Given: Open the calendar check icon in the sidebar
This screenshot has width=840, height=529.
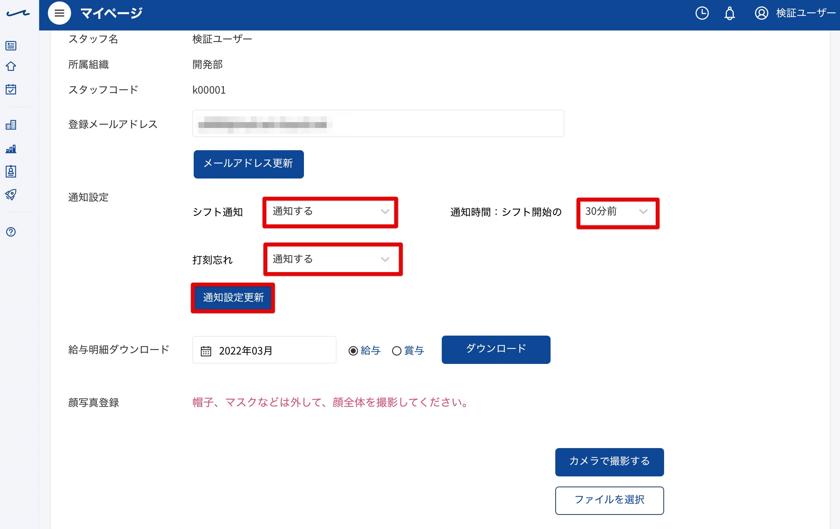Looking at the screenshot, I should [11, 89].
